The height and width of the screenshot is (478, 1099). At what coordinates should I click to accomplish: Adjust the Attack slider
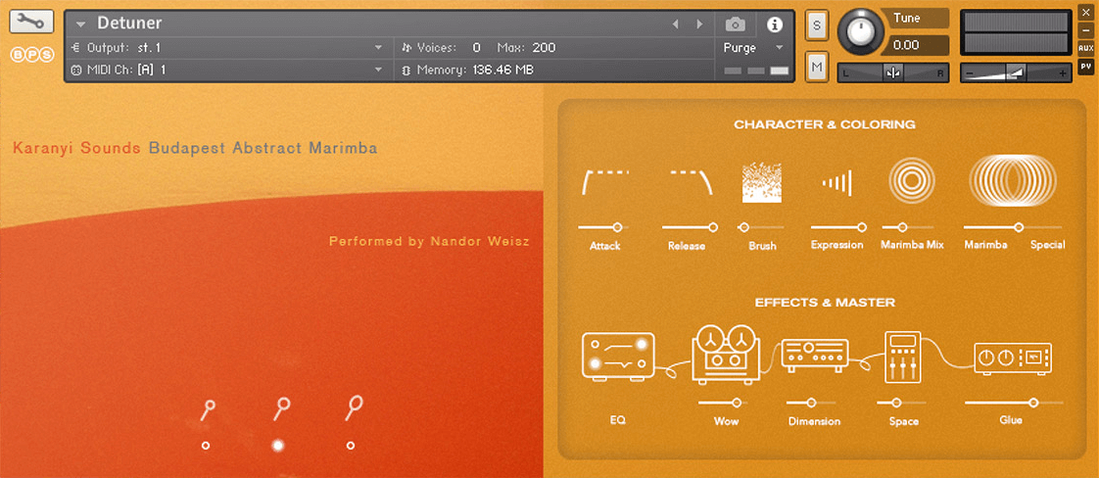coord(605,227)
